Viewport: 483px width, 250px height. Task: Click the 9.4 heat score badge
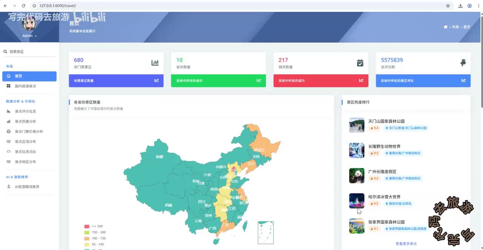click(374, 128)
